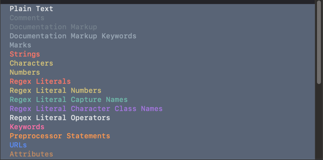This screenshot has width=323, height=160.
Task: Select the Regex Literals row
Action: click(40, 81)
